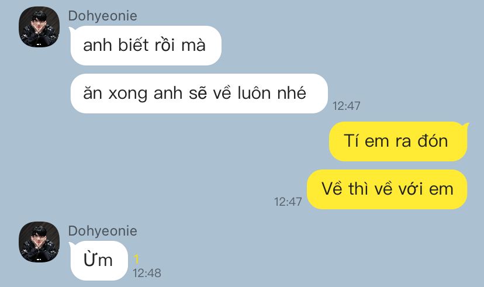Open Dohyeonie's profile picture at the top
The width and height of the screenshot is (484, 287).
[x=39, y=27]
